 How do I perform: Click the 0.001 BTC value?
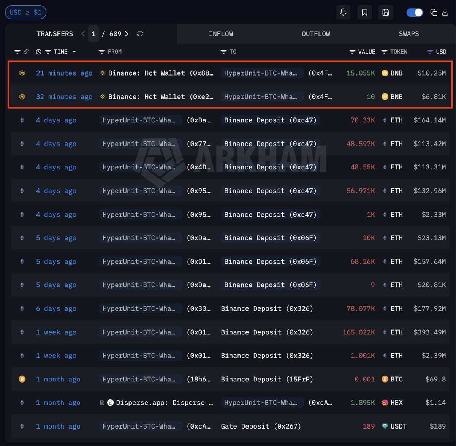pyautogui.click(x=364, y=379)
